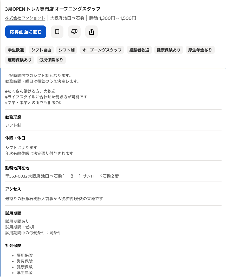Click the 時給 1,300円~1,500円 salary text
The width and height of the screenshot is (227, 277).
(x=113, y=18)
